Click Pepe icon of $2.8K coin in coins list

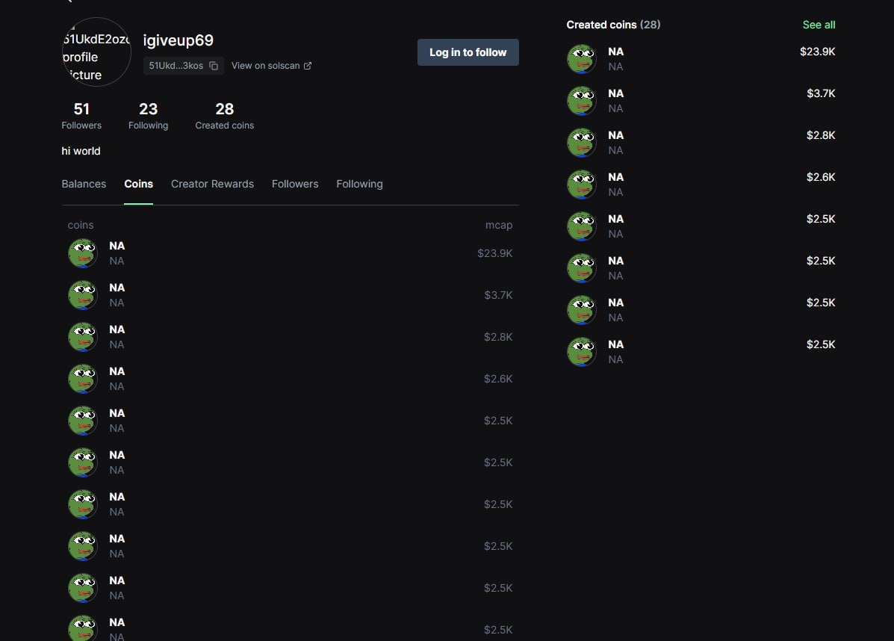pos(83,337)
